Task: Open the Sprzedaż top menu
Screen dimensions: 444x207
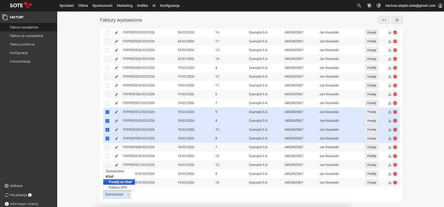Action: (x=67, y=5)
